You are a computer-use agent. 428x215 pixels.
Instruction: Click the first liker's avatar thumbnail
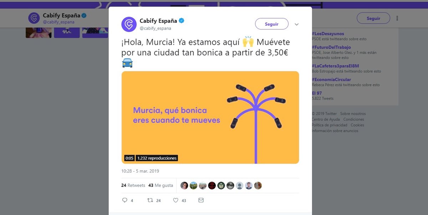184,186
